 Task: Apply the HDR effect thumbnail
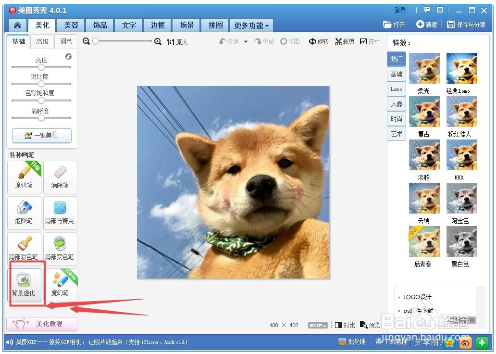(462, 155)
